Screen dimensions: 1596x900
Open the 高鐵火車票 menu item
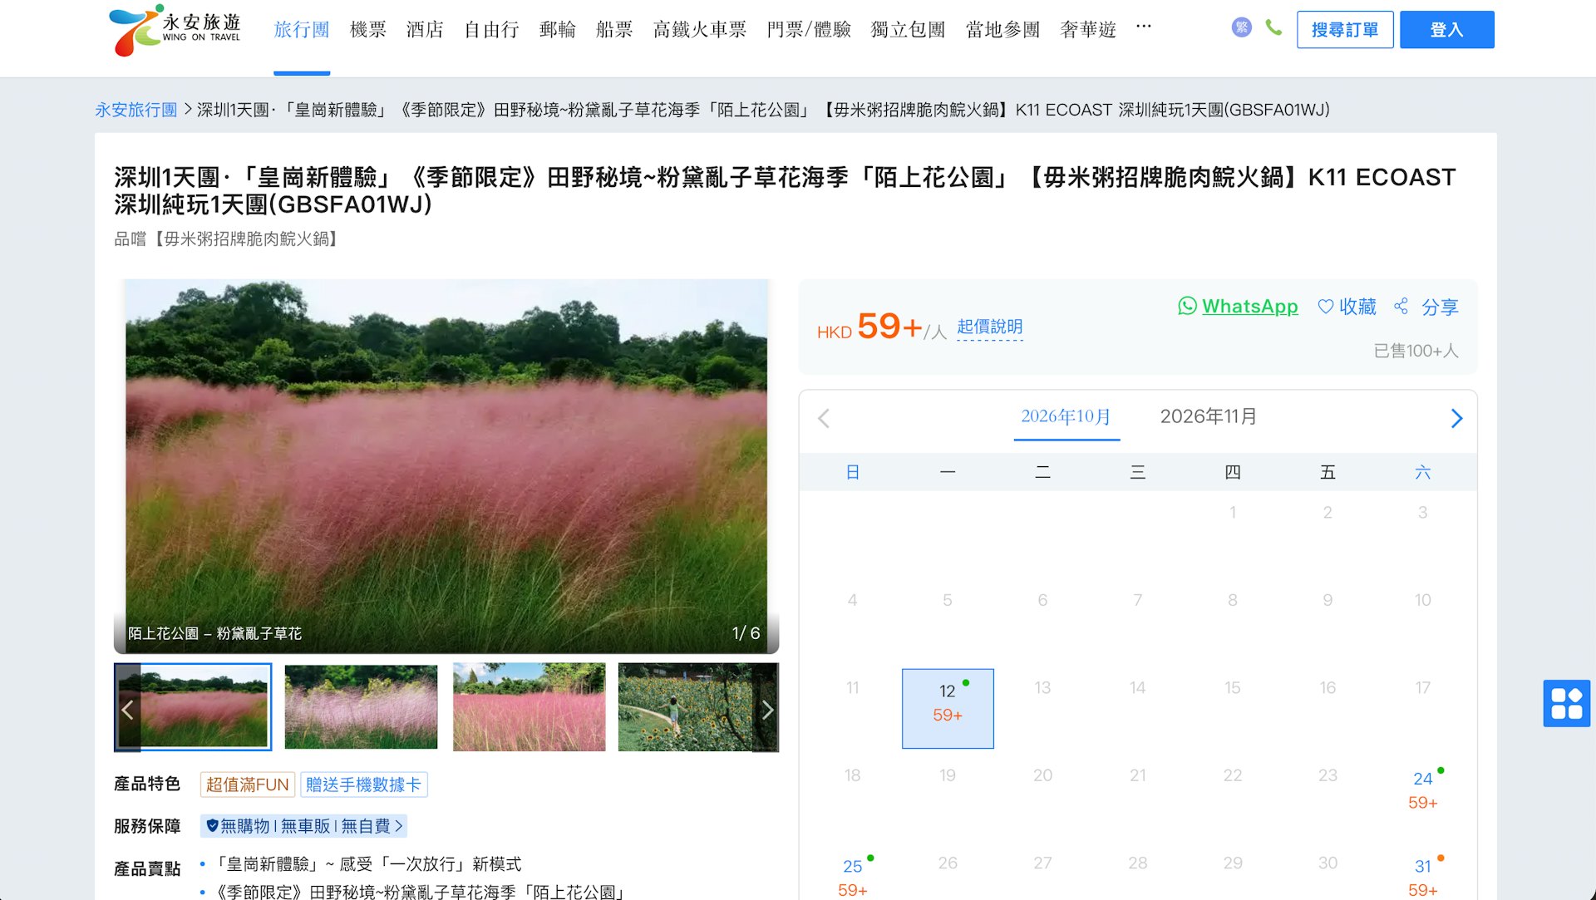[700, 30]
